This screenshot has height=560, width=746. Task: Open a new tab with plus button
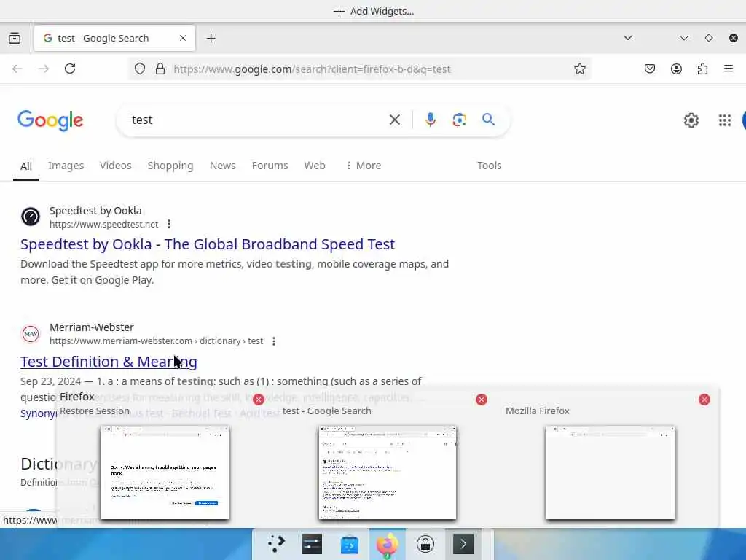click(211, 38)
